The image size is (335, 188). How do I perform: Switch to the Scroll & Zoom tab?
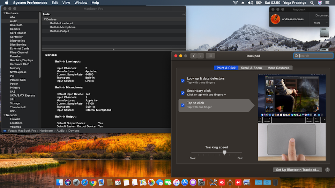251,68
